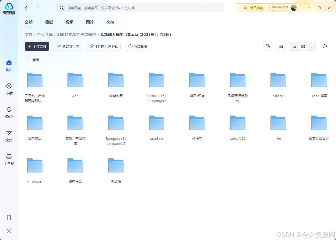Click 个人分享 in the breadcrumb
Viewport: 336px width, 240px height.
(45, 35)
